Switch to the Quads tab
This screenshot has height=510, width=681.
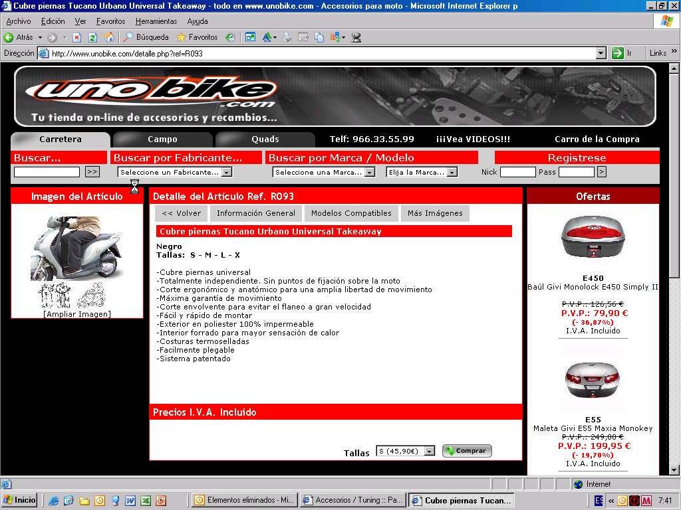(265, 139)
